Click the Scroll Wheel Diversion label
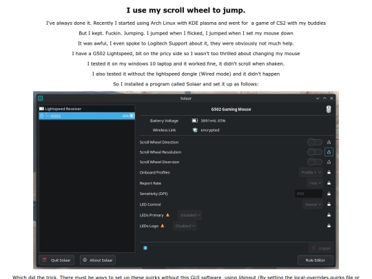Image resolution: width=372 pixels, height=279 pixels. point(159,162)
